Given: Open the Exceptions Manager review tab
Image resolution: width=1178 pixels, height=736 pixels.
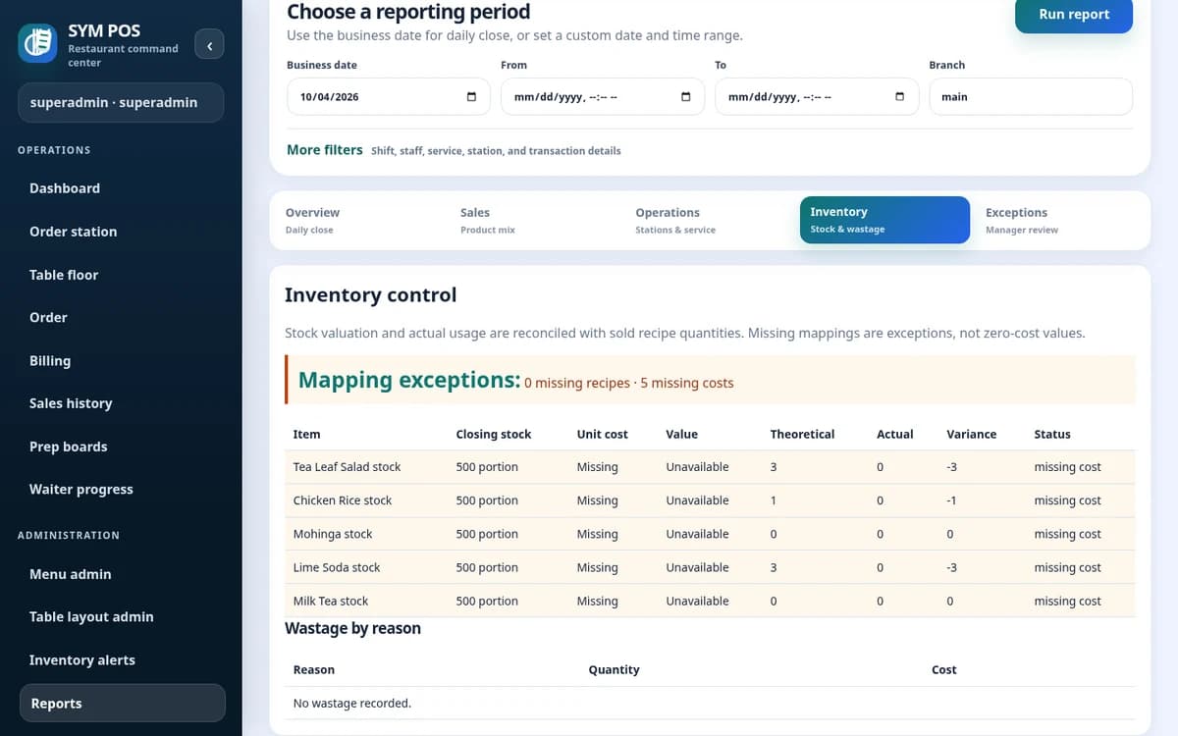Looking at the screenshot, I should pyautogui.click(x=1061, y=220).
